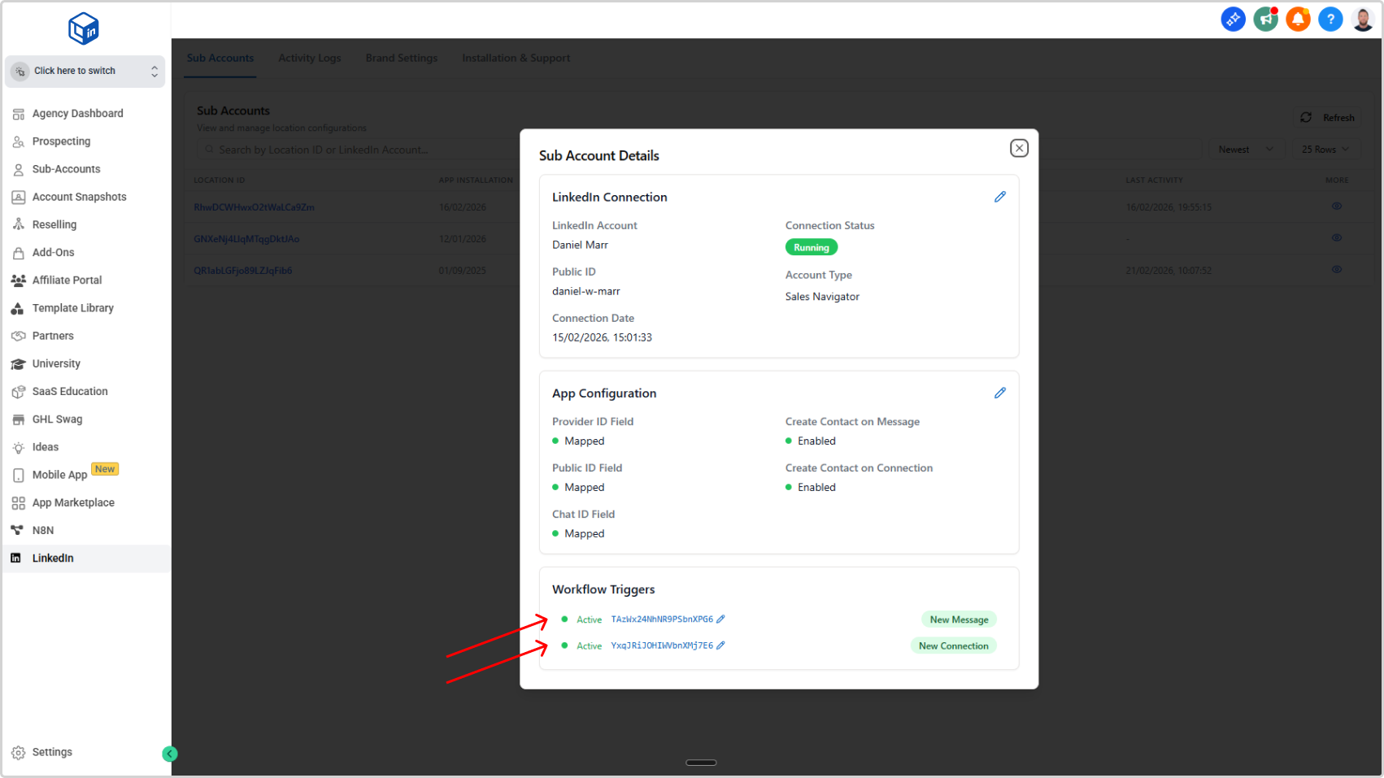Switch to the Activity Logs tab
Viewport: 1384px width, 778px height.
coord(309,59)
